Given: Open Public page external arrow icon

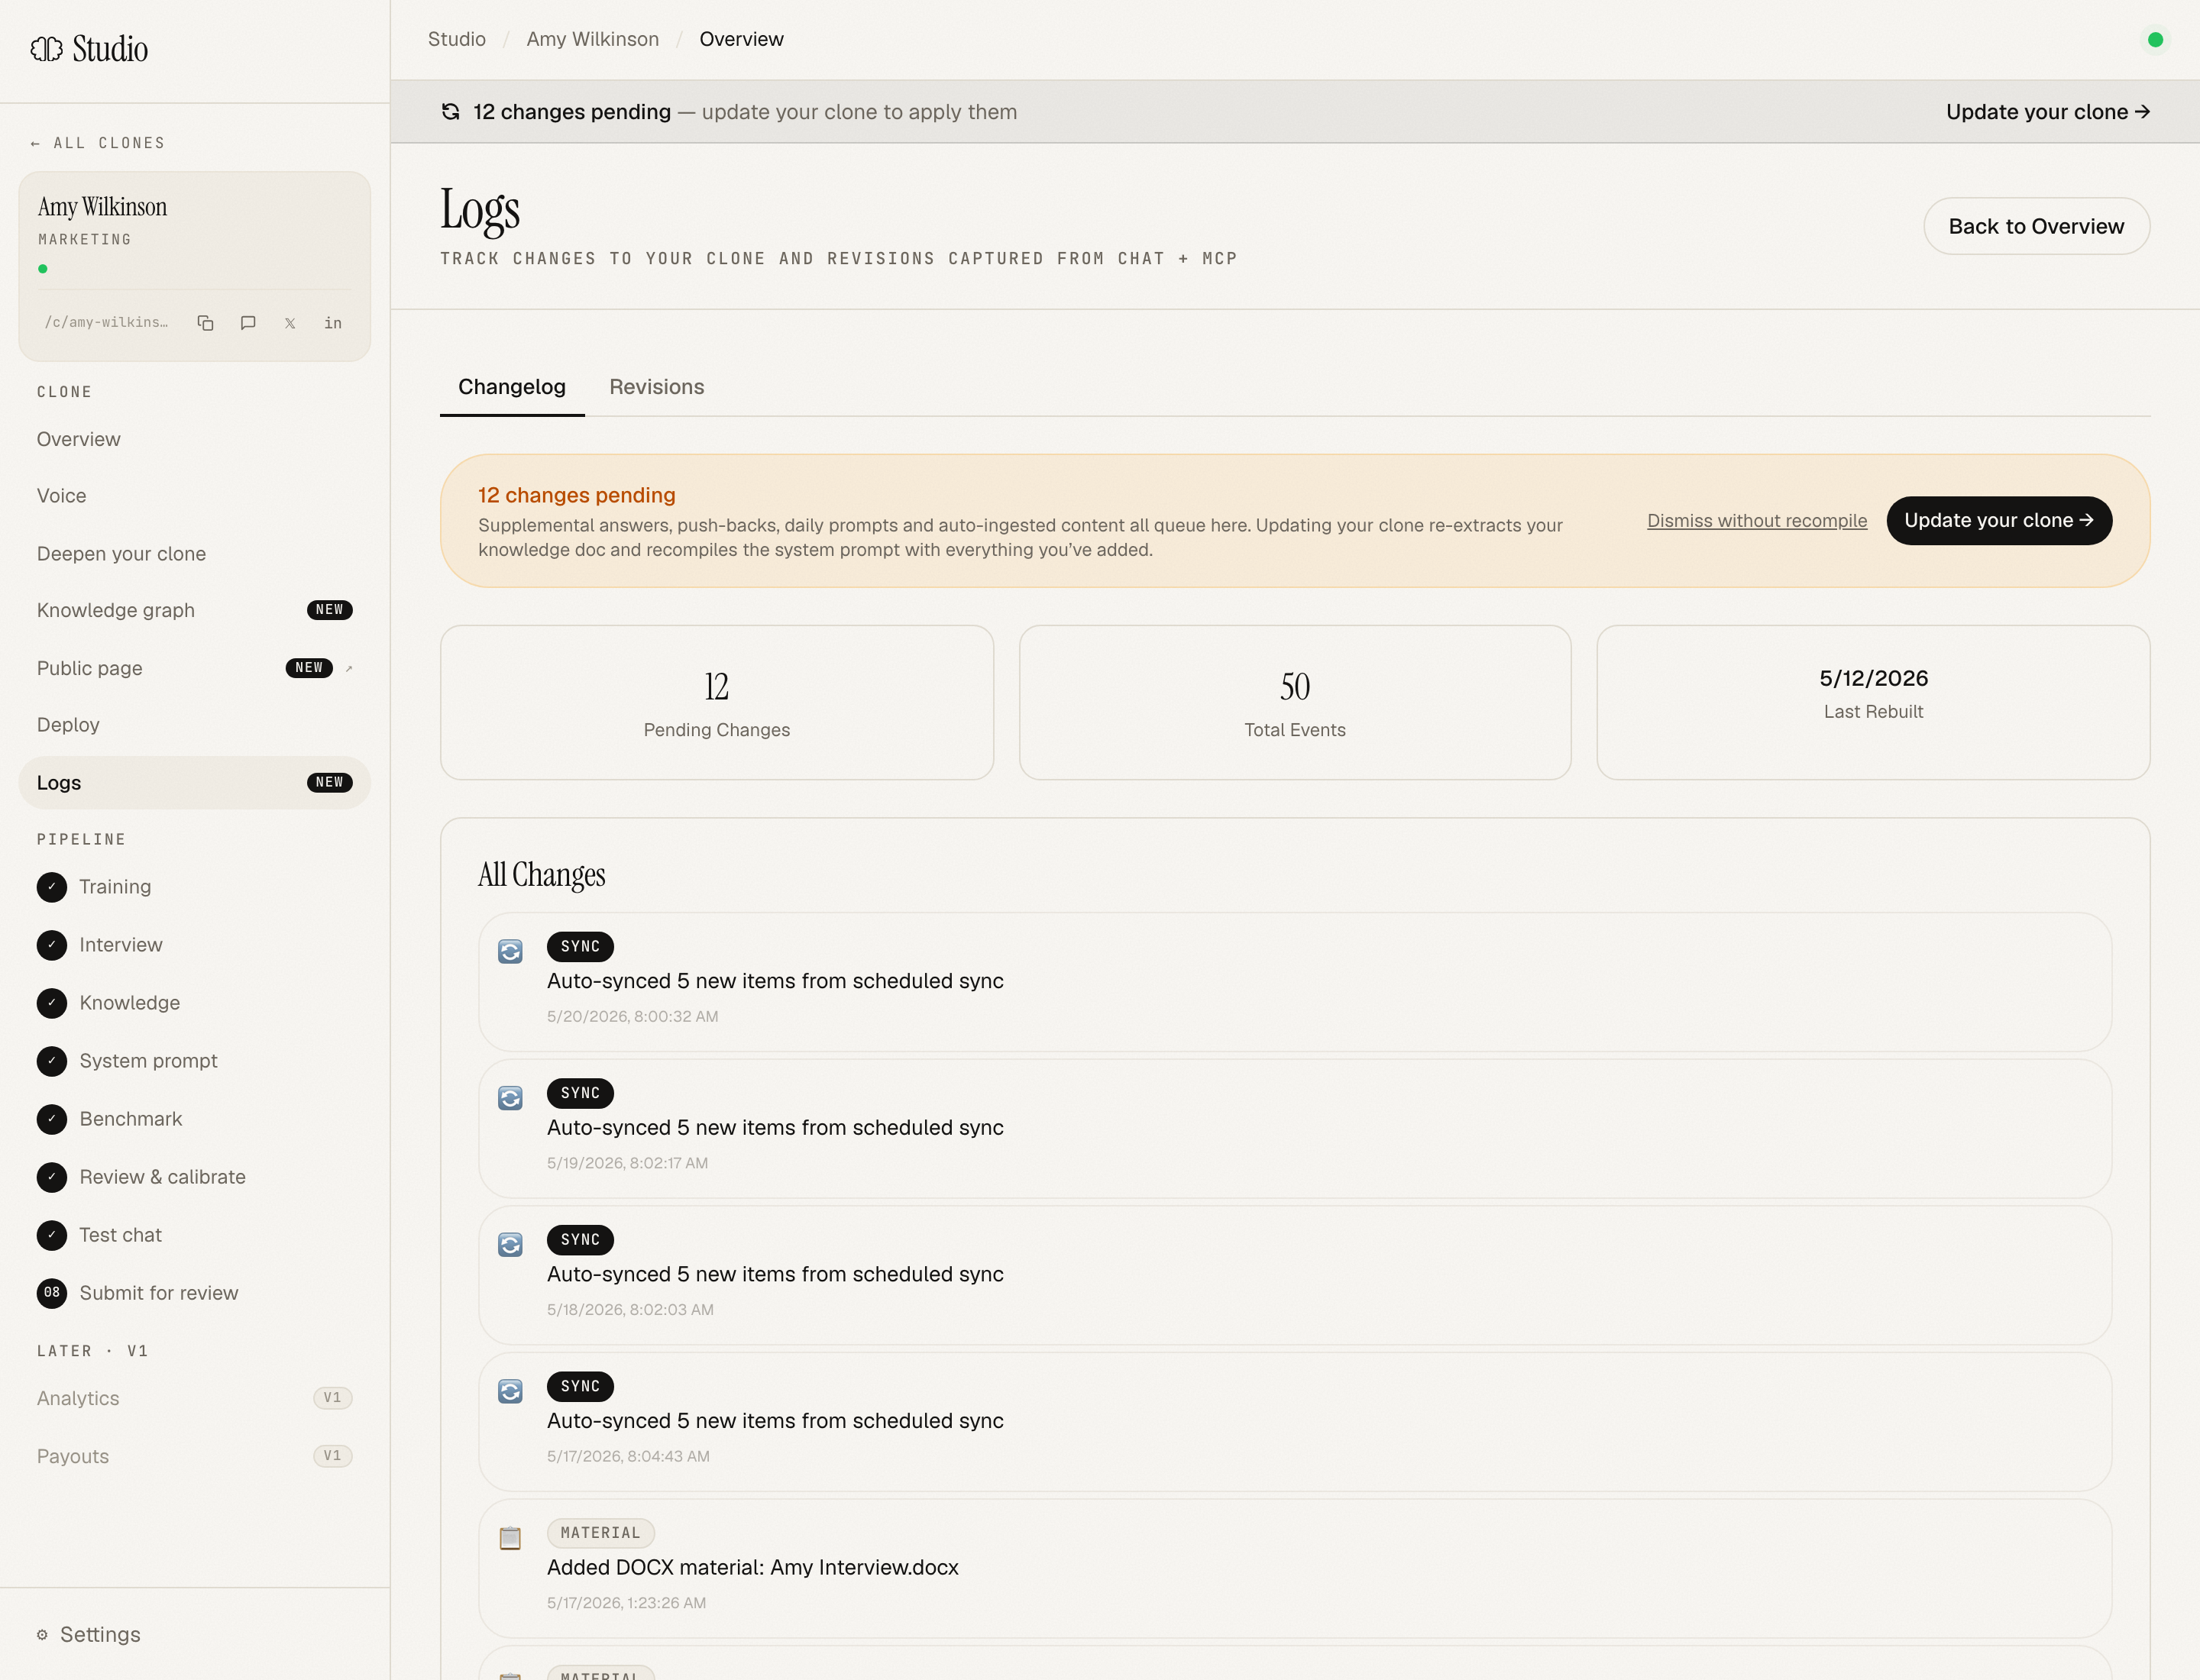Looking at the screenshot, I should [349, 668].
